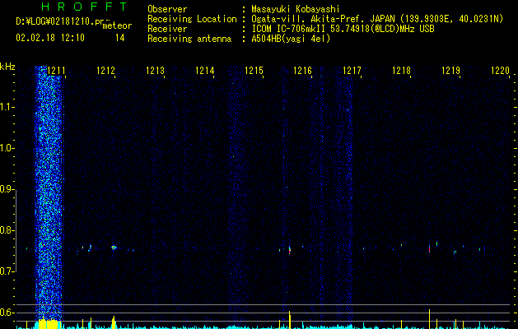Click the 1211 time marker
The width and height of the screenshot is (518, 329).
tap(56, 71)
